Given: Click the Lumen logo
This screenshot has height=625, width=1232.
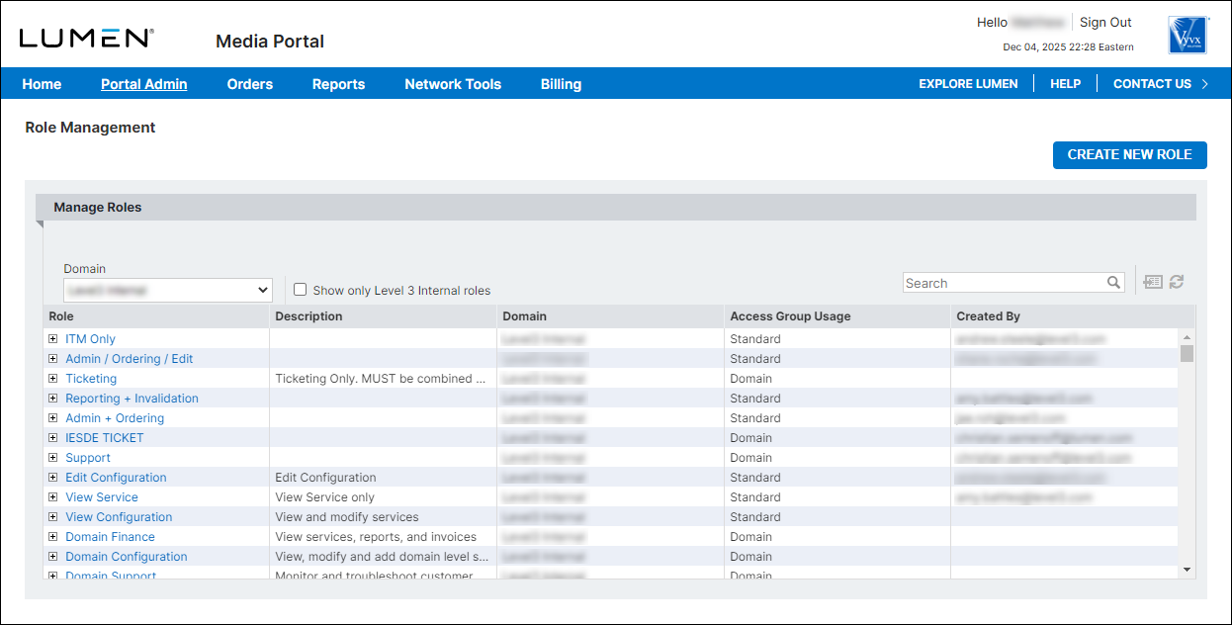Looking at the screenshot, I should (x=86, y=39).
